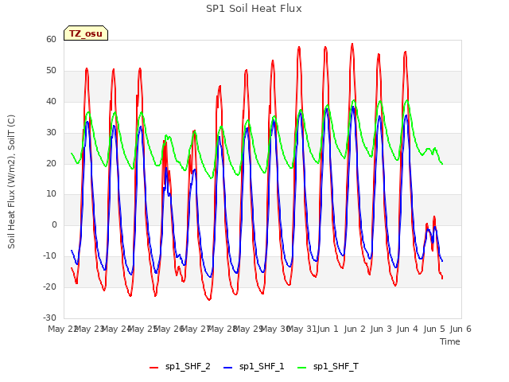Click the y-axis tick label -30
This screenshot has width=509, height=382.
(50, 318)
